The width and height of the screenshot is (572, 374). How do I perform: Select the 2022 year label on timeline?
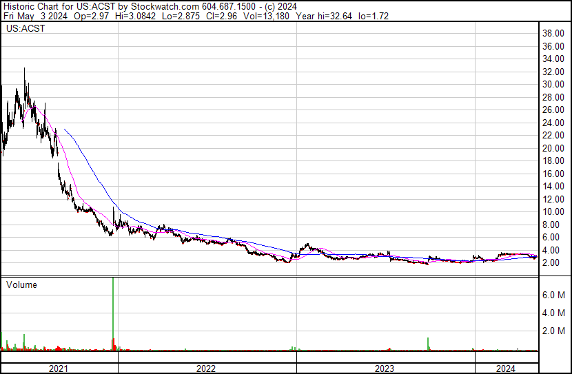tap(206, 368)
